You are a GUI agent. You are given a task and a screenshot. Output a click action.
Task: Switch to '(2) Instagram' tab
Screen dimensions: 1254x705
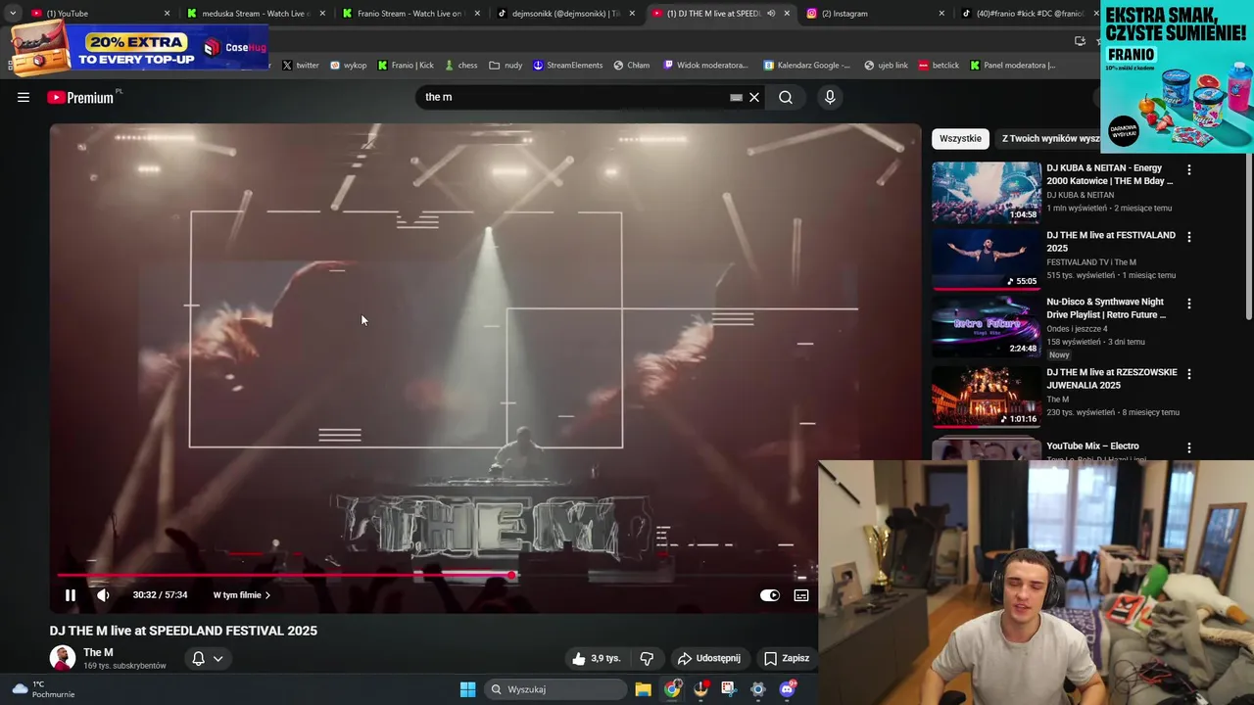(x=877, y=14)
